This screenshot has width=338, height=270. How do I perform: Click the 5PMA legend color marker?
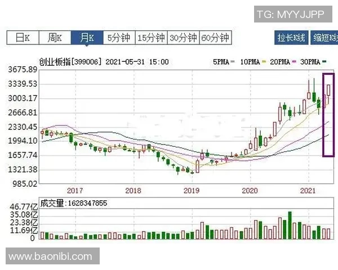[232, 62]
